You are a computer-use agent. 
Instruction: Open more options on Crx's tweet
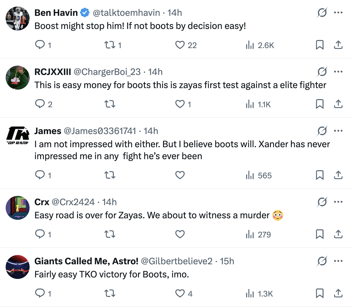(x=338, y=202)
